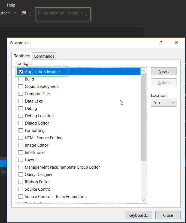
Task: Click the greyed Delete button
Action: click(x=163, y=82)
